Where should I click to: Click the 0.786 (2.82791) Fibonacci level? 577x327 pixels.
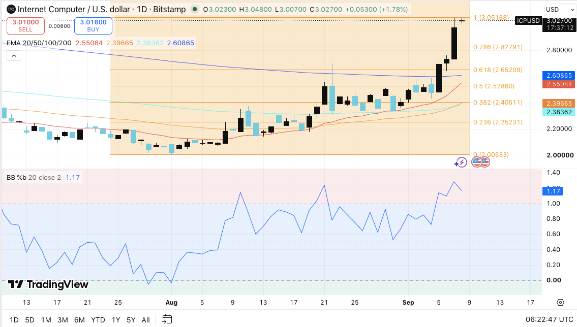click(x=498, y=47)
